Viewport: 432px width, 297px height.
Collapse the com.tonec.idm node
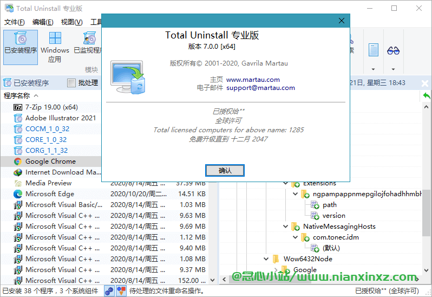click(296, 237)
